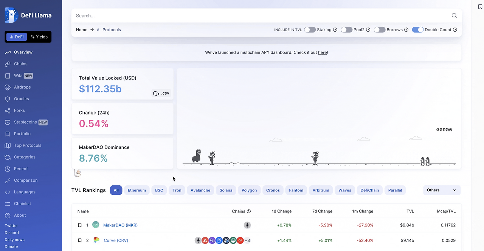Filter rankings by Fantom
Image resolution: width=484 pixels, height=251 pixels.
pos(296,190)
